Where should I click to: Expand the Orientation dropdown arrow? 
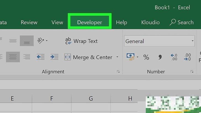(47, 41)
